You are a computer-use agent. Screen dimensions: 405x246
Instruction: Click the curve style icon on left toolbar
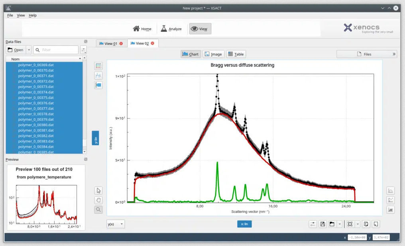pyautogui.click(x=98, y=75)
